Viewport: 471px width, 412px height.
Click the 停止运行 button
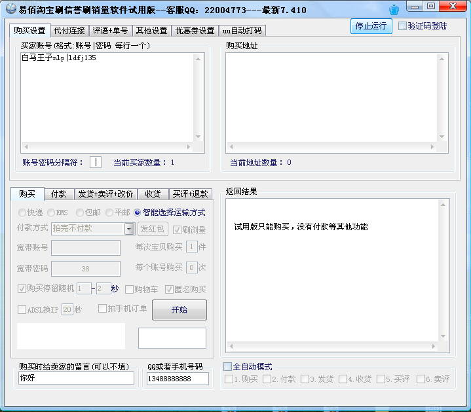371,26
